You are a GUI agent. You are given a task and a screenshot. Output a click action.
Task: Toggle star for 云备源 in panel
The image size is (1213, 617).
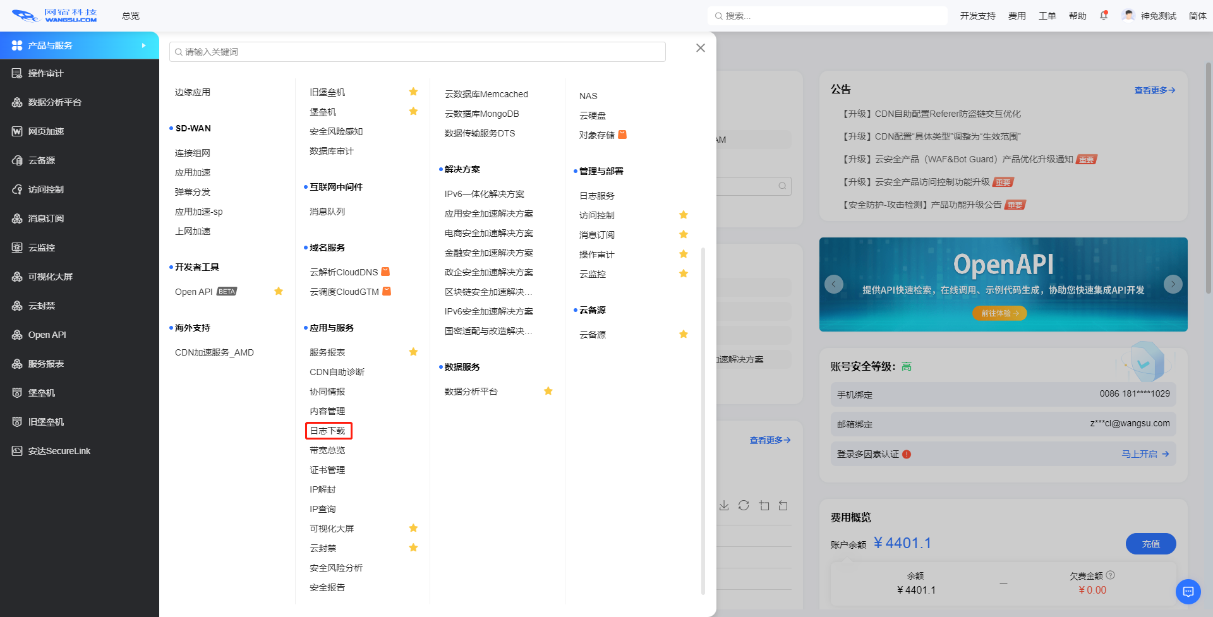pyautogui.click(x=684, y=334)
